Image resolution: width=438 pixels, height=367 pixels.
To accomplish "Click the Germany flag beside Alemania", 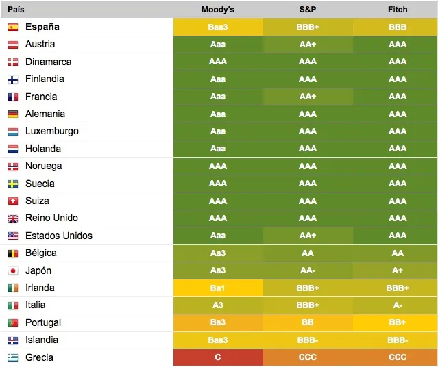I will [13, 114].
